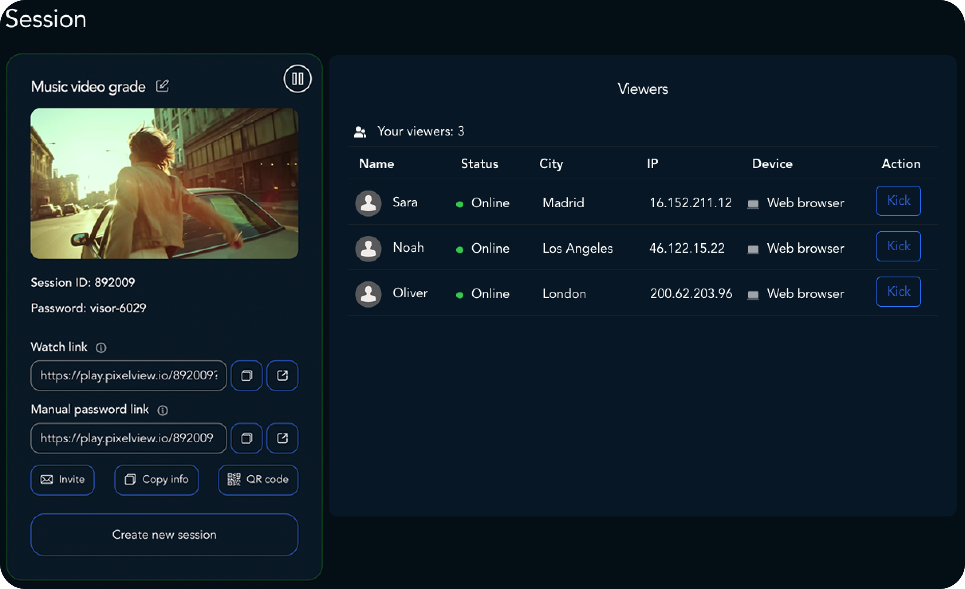Click Noah's avatar icon
This screenshot has width=965, height=589.
pos(368,249)
